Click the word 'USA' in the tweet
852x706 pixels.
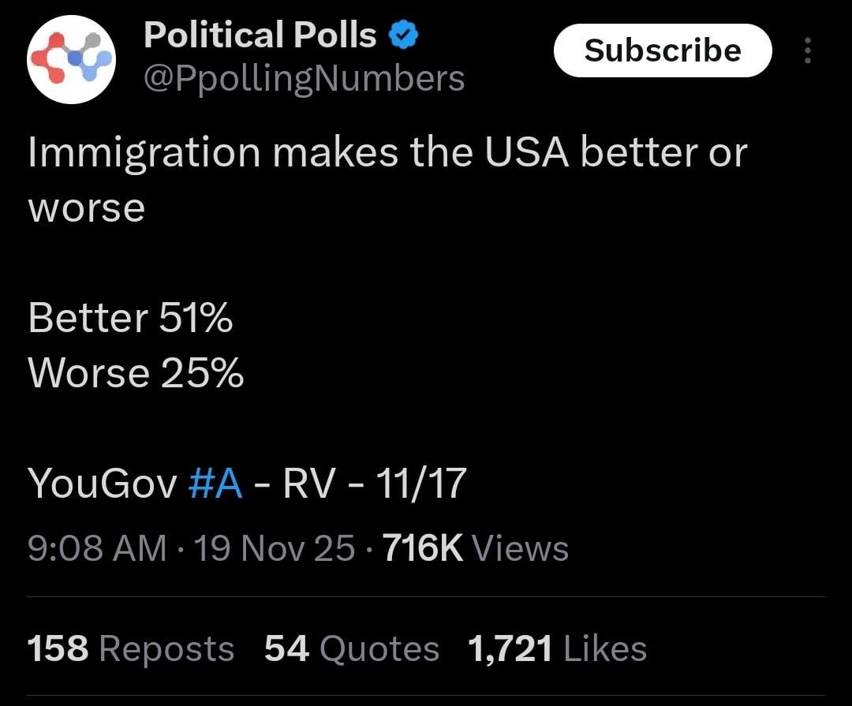point(526,152)
